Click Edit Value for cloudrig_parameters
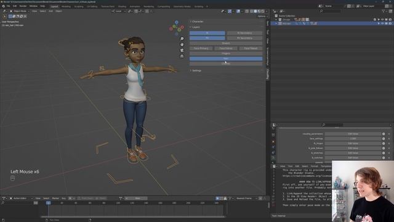The width and height of the screenshot is (394, 222). pos(353,134)
